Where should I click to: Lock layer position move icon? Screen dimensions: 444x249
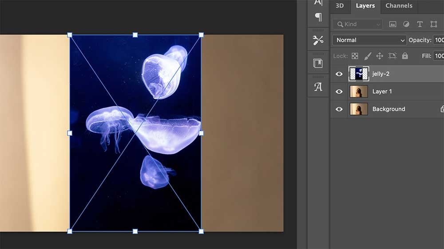point(380,56)
